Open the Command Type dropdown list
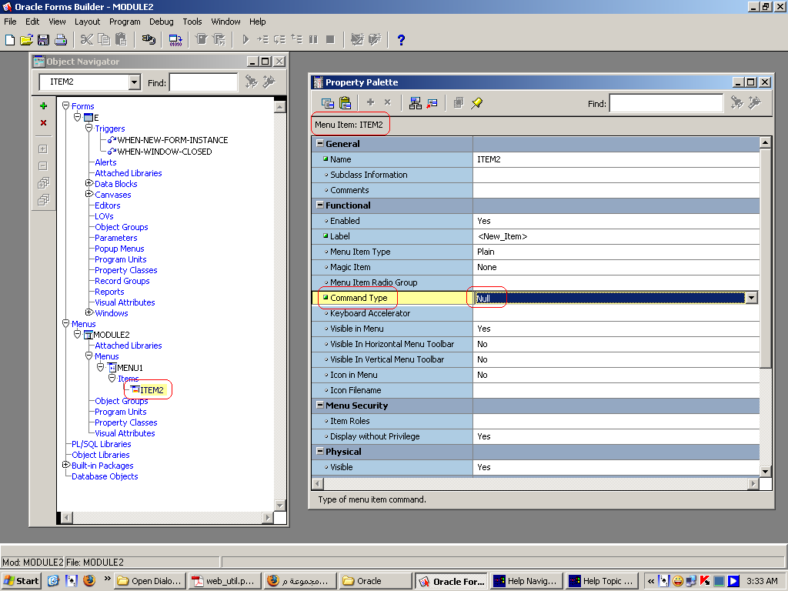Screen dimensions: 788x591 (x=751, y=298)
